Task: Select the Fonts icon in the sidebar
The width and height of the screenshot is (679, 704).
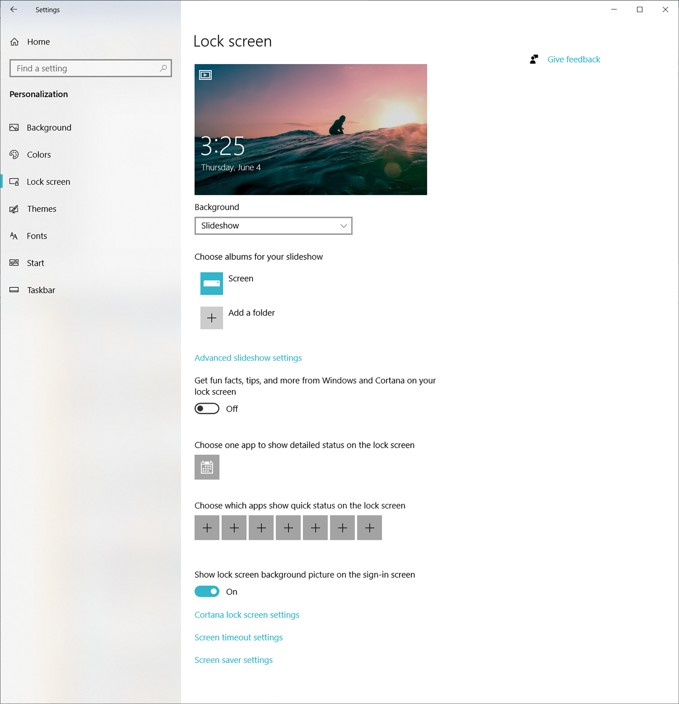Action: (x=14, y=236)
